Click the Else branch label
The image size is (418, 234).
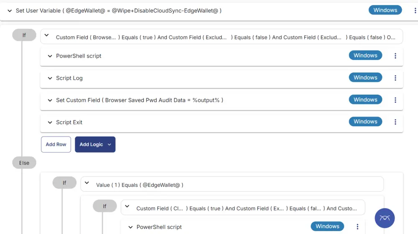click(24, 163)
